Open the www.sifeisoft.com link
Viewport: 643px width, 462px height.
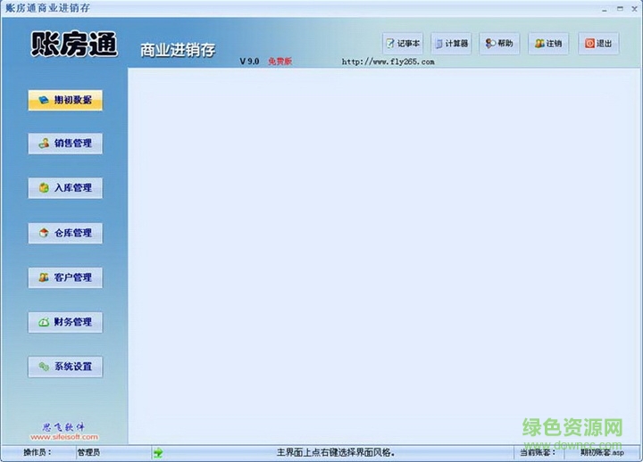(64, 437)
